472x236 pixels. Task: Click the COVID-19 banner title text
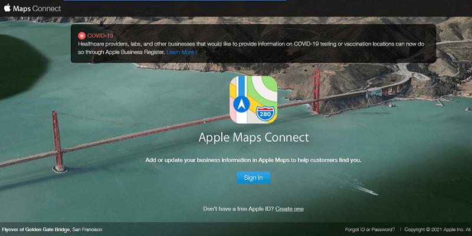100,36
